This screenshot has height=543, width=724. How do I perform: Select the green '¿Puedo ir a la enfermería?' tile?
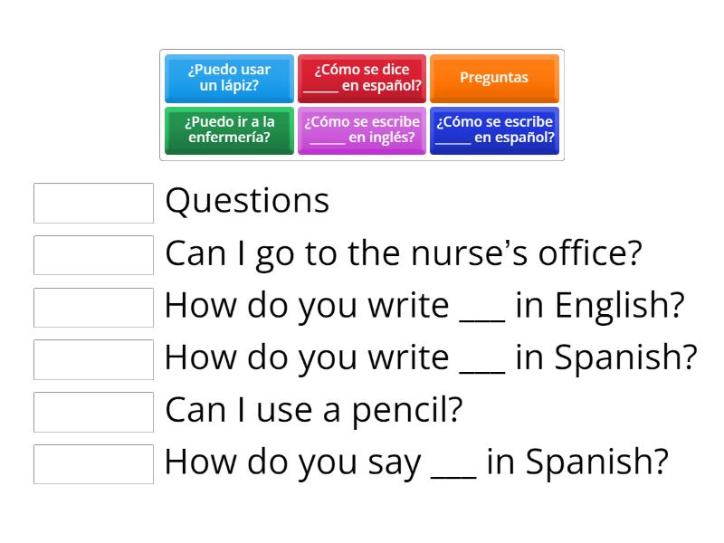(x=229, y=130)
